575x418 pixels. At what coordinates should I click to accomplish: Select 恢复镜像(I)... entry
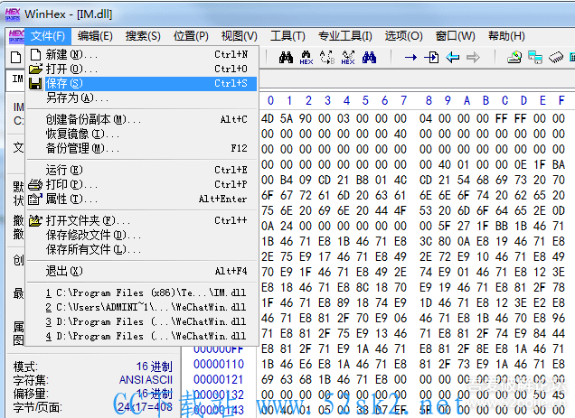(x=142, y=134)
